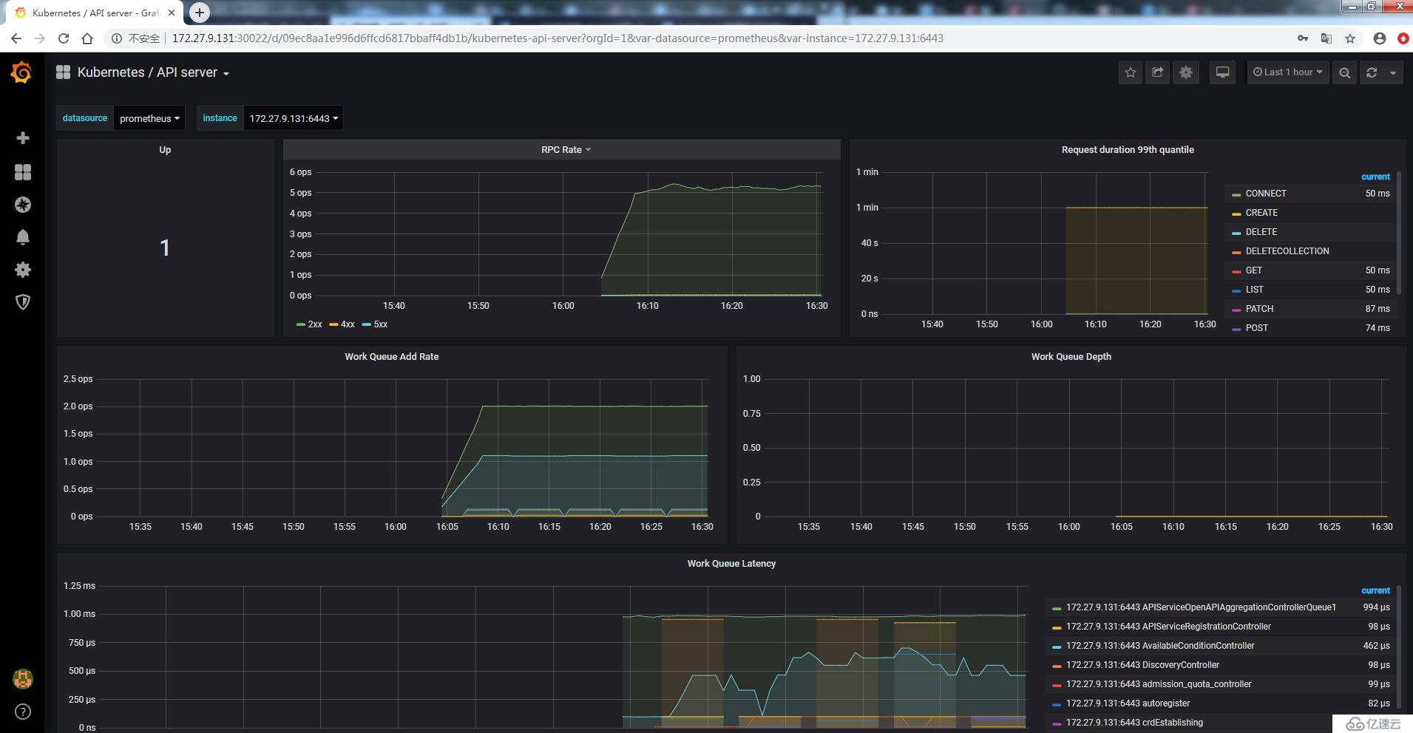1413x733 pixels.
Task: Open the datasource prometheus dropdown
Action: [x=149, y=118]
